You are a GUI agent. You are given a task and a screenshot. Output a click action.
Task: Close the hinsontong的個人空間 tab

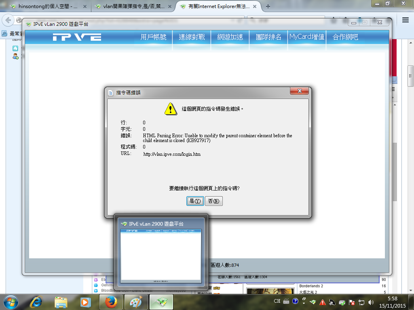click(x=85, y=6)
